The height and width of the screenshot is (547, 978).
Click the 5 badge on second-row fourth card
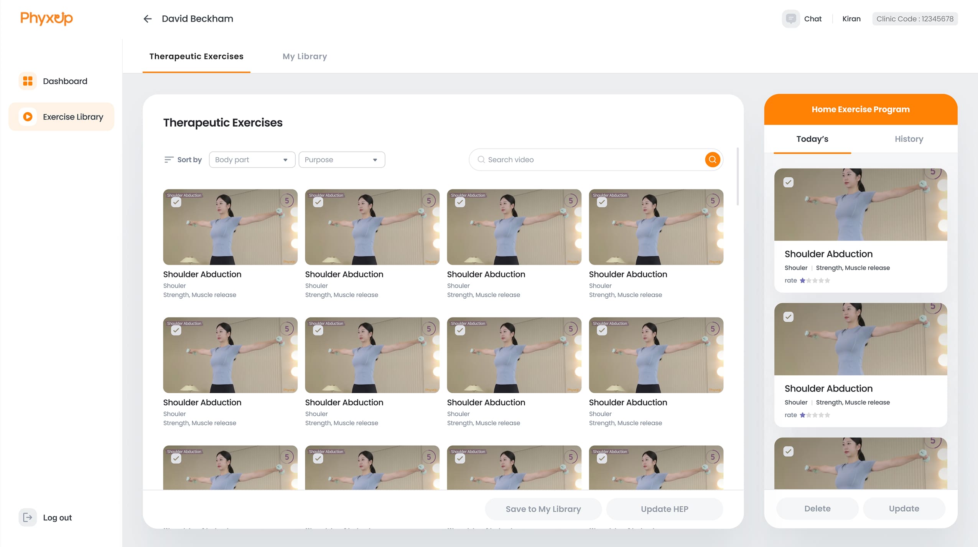(713, 329)
